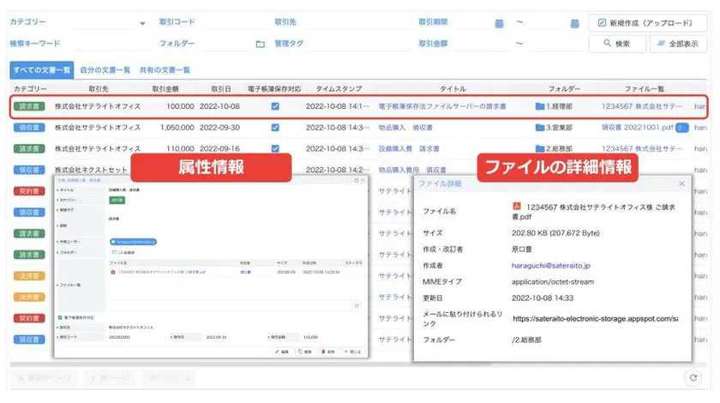Switch to the 共有の文書一覧 tab
Screen dimensions: 720x403
[165, 70]
